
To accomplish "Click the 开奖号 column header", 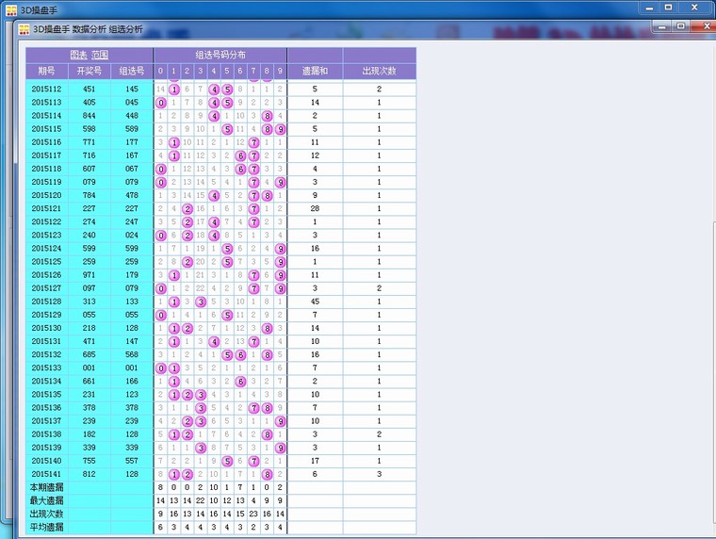I will (x=89, y=72).
